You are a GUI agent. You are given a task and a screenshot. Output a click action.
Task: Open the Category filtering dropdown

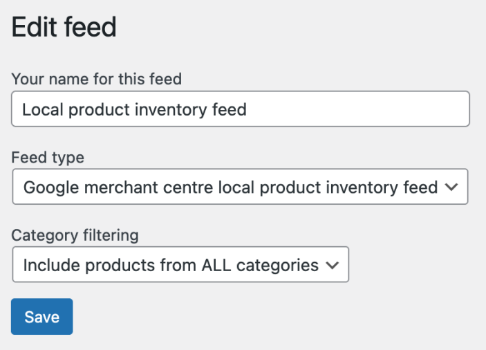tap(180, 265)
